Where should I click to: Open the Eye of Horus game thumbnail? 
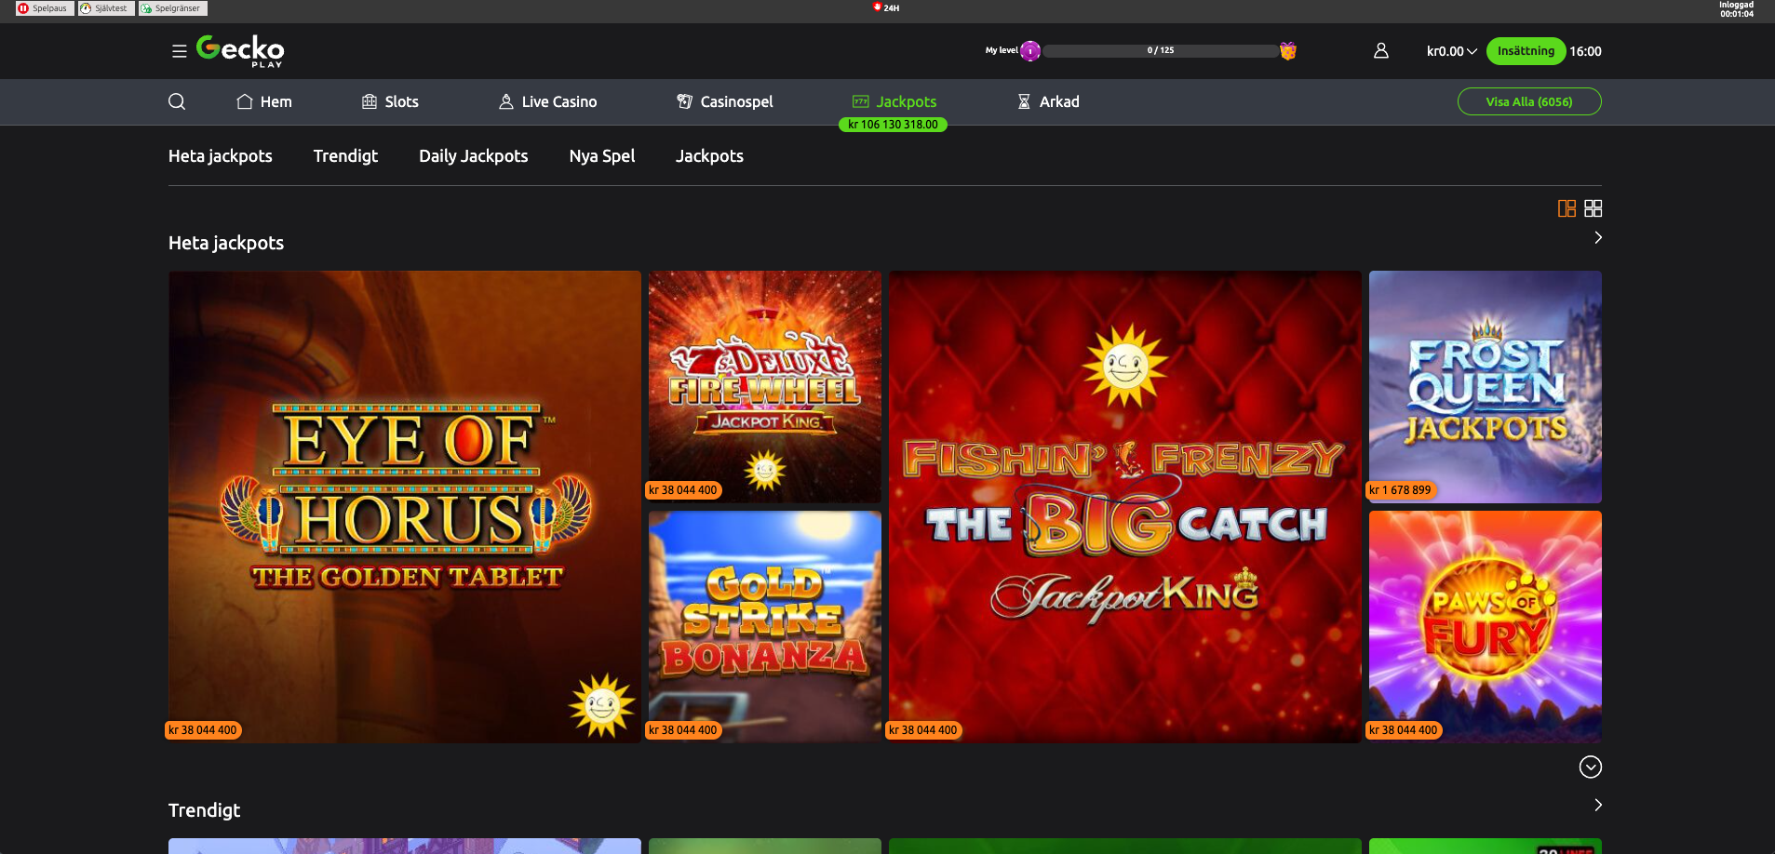point(404,506)
